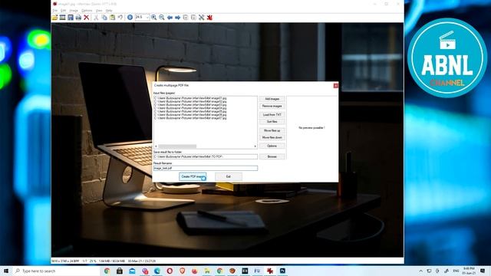Open the Image menu
This screenshot has width=491, height=276.
coord(74,11)
